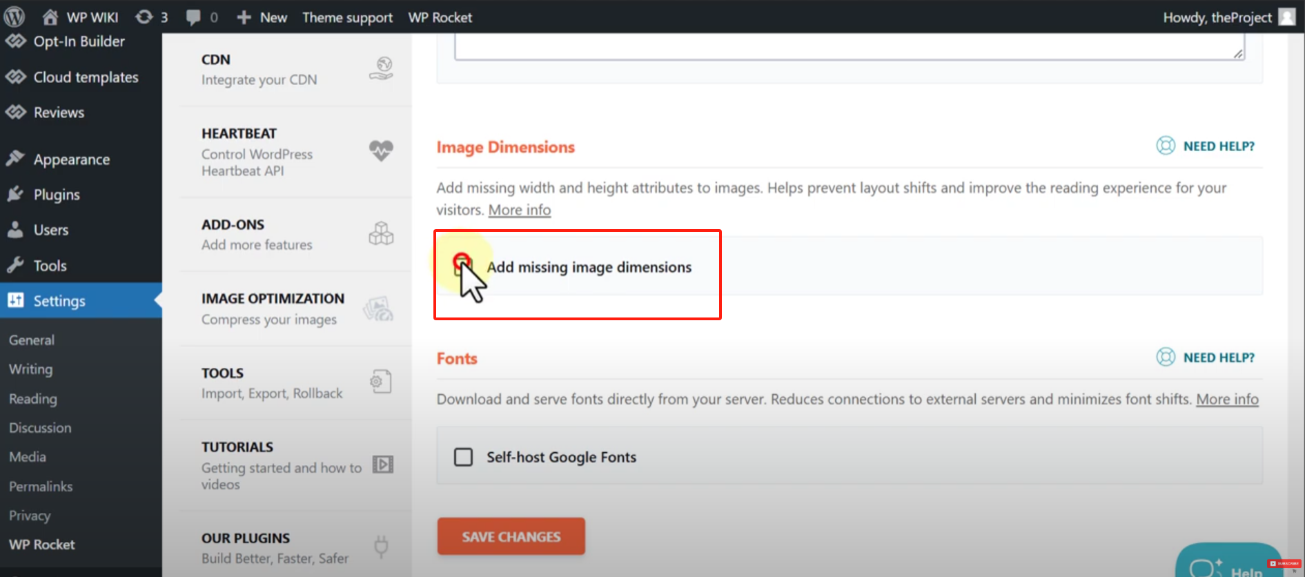Open More info link under Fonts
Image resolution: width=1305 pixels, height=577 pixels.
tap(1226, 399)
